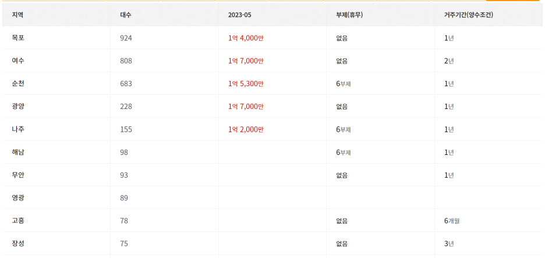Select the 무안 region cell
The image size is (545, 258).
[18, 175]
